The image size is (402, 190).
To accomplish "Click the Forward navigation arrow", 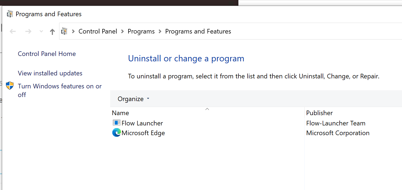I will pyautogui.click(x=28, y=32).
